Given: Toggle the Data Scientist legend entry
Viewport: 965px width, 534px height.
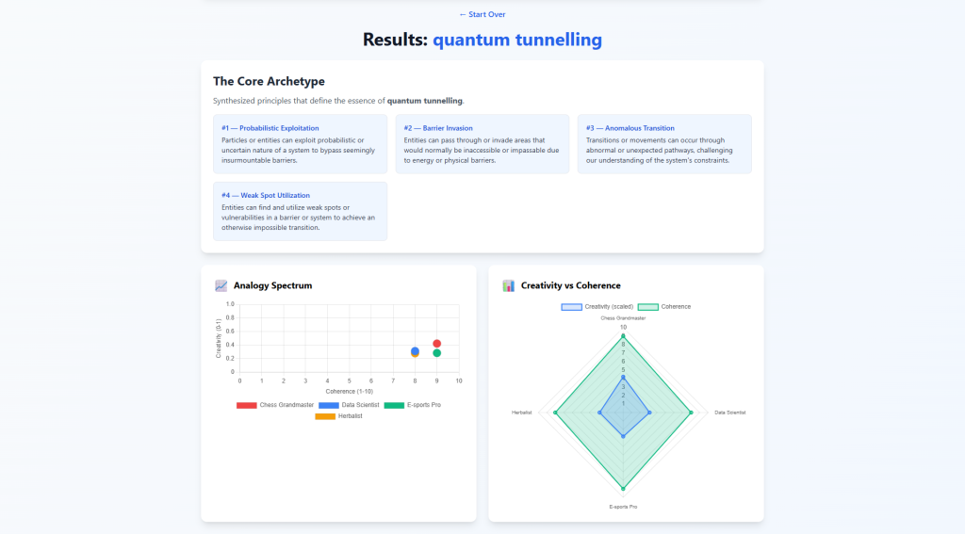Looking at the screenshot, I should click(340, 405).
